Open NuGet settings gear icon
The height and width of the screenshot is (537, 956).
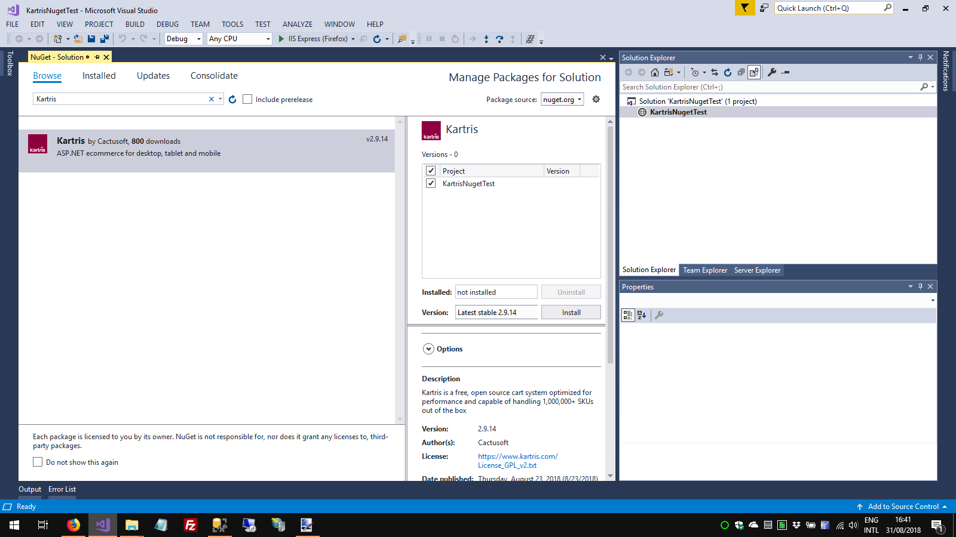pos(596,99)
